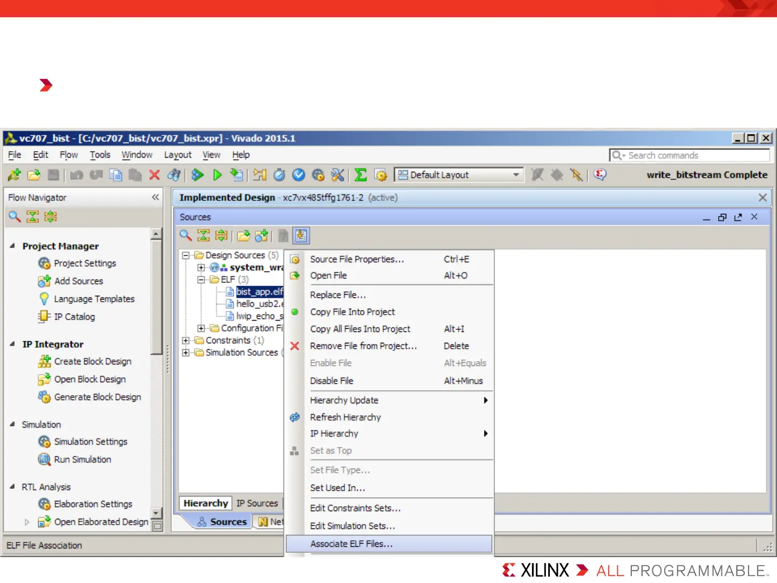Collapse the IP Integrator section
The image size is (777, 583).
[x=12, y=344]
